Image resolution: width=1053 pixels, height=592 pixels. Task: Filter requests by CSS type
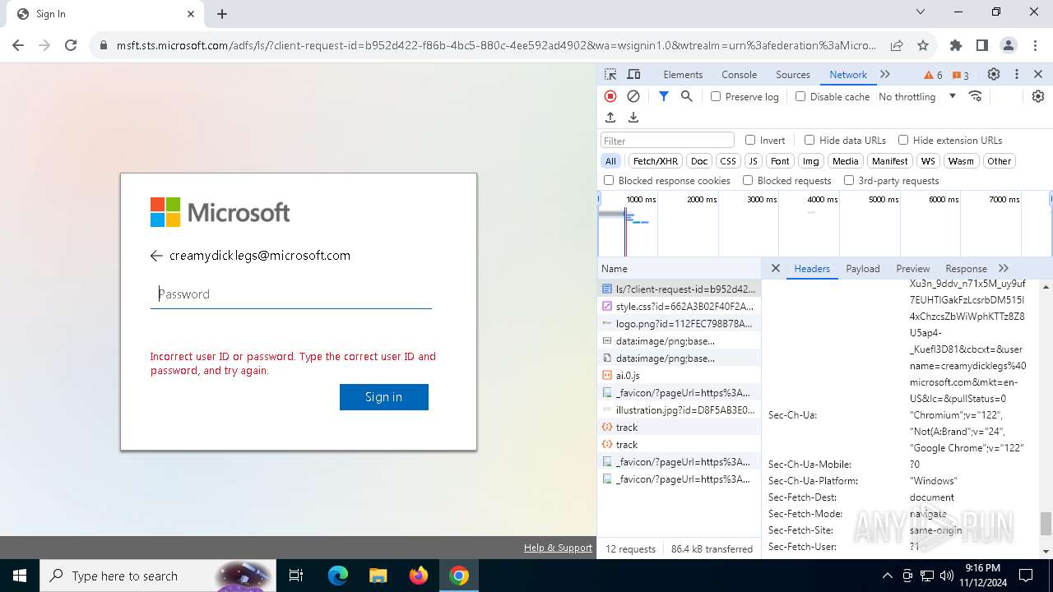pyautogui.click(x=728, y=161)
